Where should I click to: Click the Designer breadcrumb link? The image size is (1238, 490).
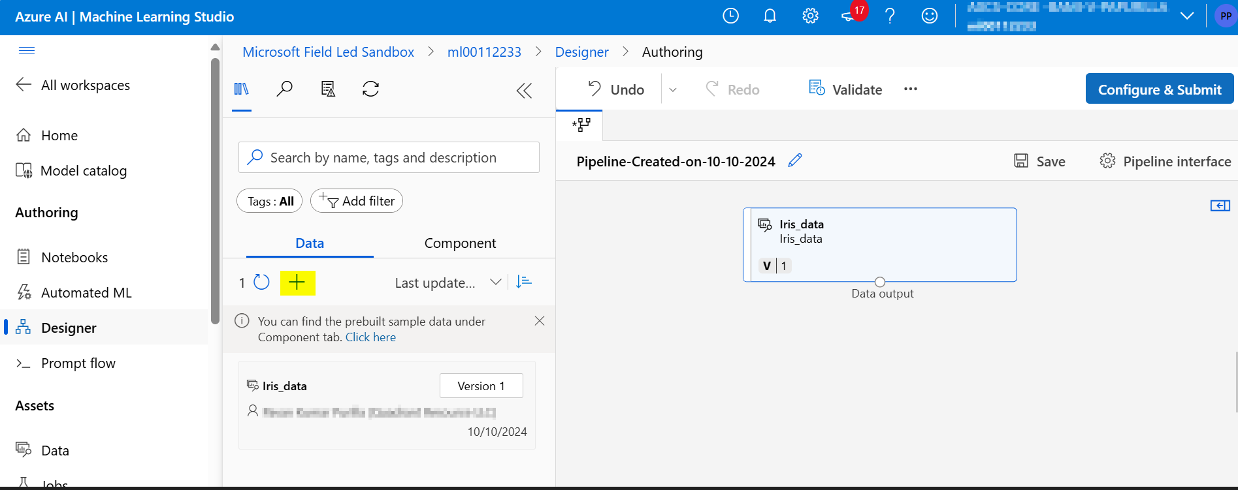pos(581,52)
